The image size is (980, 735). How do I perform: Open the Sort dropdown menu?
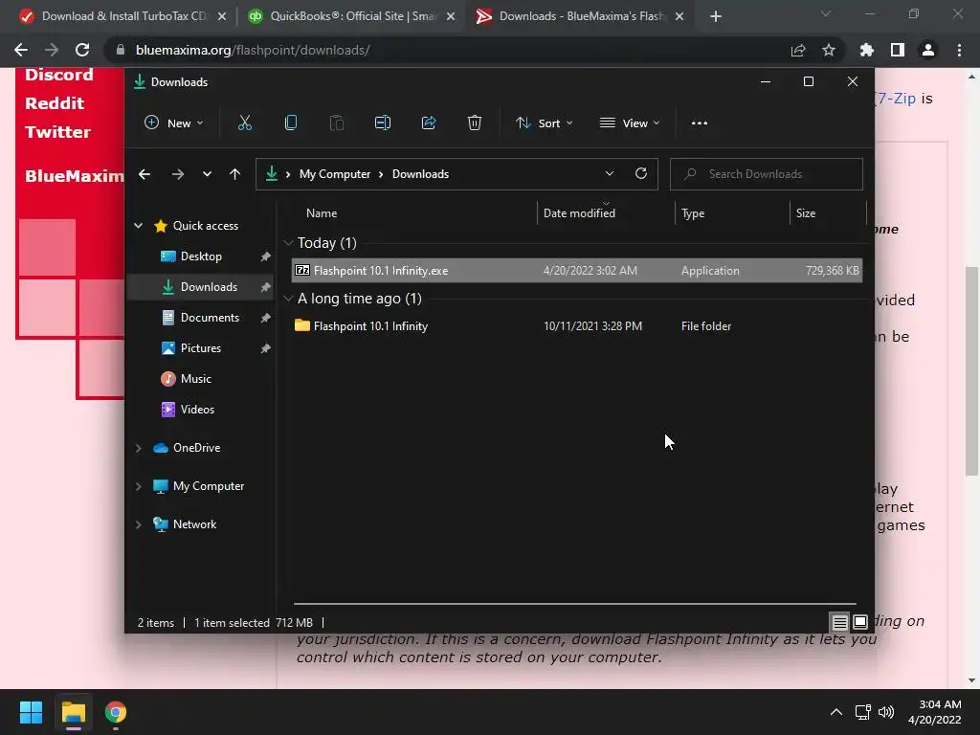coord(544,123)
